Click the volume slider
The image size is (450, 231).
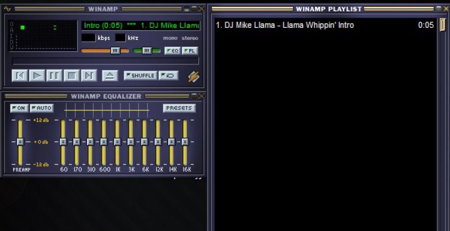[x=105, y=51]
